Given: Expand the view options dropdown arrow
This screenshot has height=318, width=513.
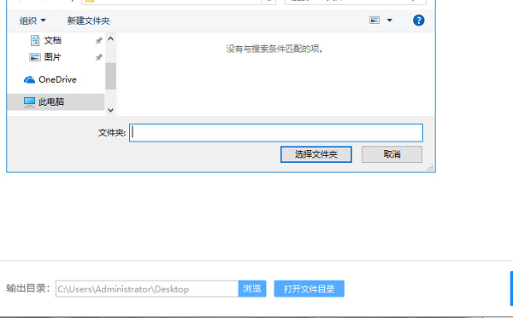Looking at the screenshot, I should (389, 20).
